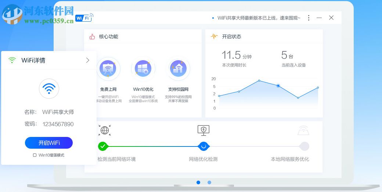Viewport: 382px width, 192px height.
Task: Select the 免费上网 feature icon
Action: point(108,69)
